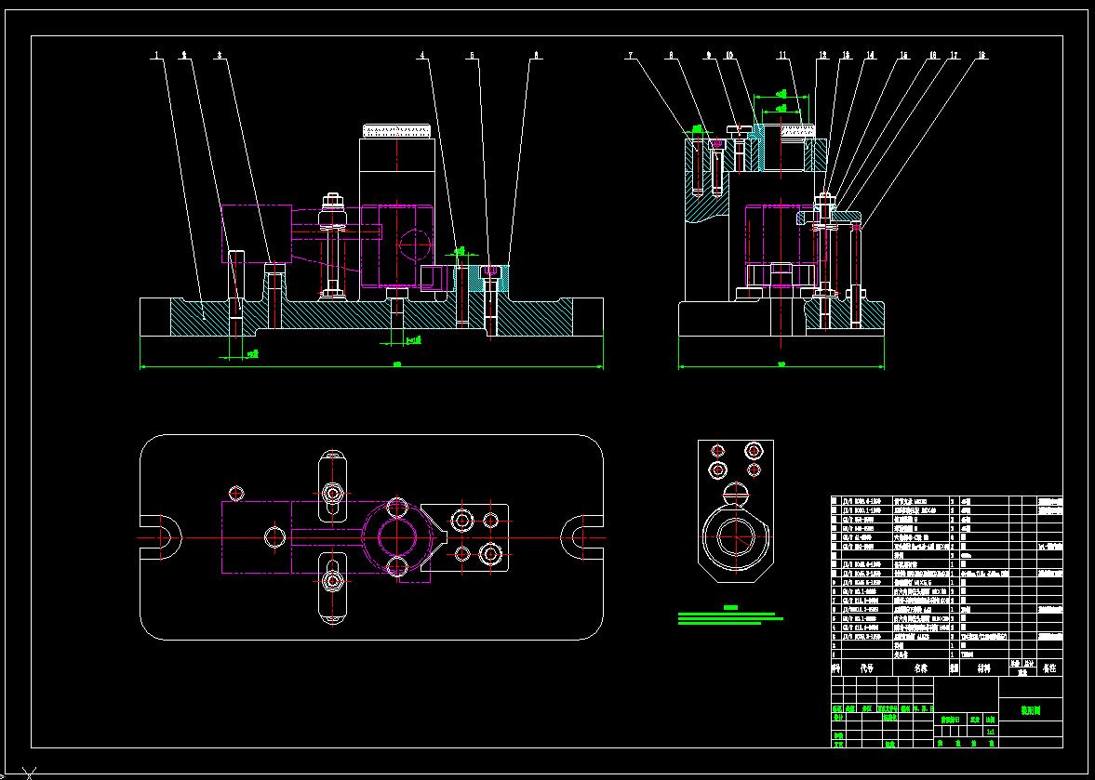Select the green technical notes block below detail view
This screenshot has height=780, width=1095.
[x=730, y=615]
